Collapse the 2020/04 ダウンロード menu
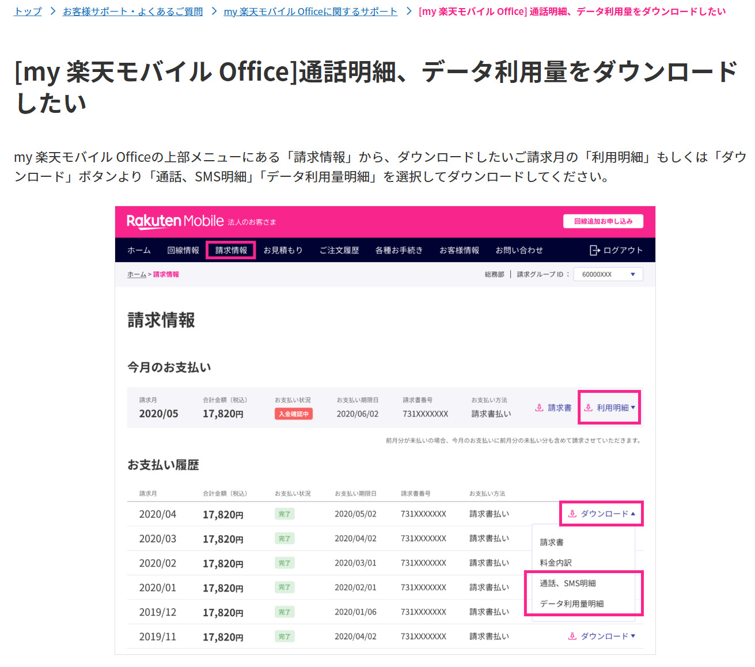 pos(633,514)
